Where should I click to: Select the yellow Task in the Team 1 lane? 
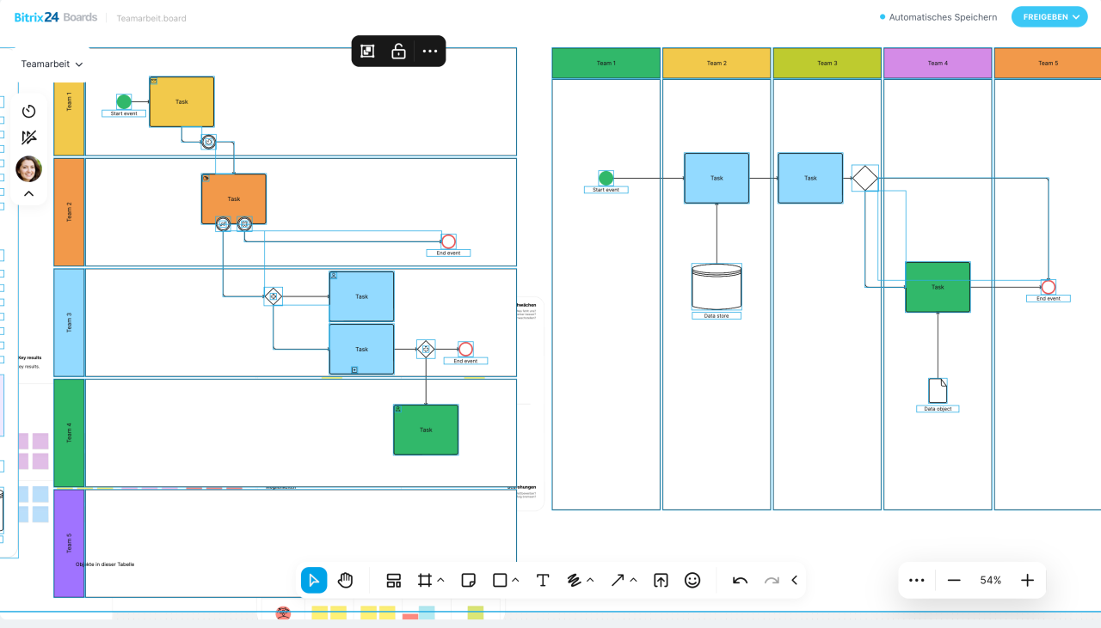(181, 102)
